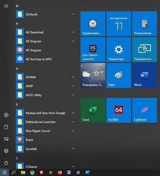Open the Alarms and Clock tile

click(93, 24)
